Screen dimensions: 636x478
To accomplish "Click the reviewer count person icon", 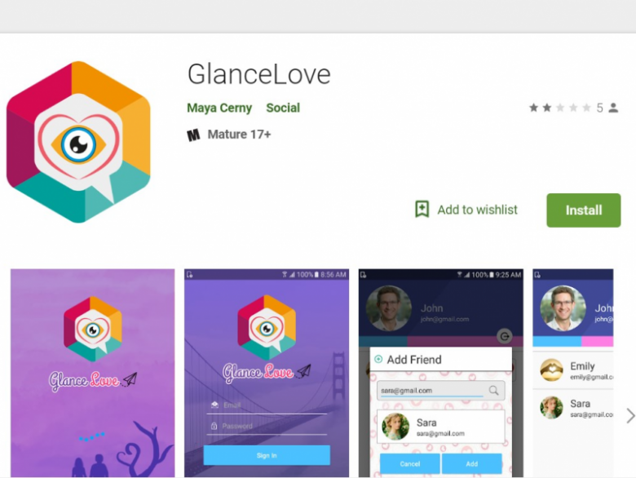I will click(613, 108).
